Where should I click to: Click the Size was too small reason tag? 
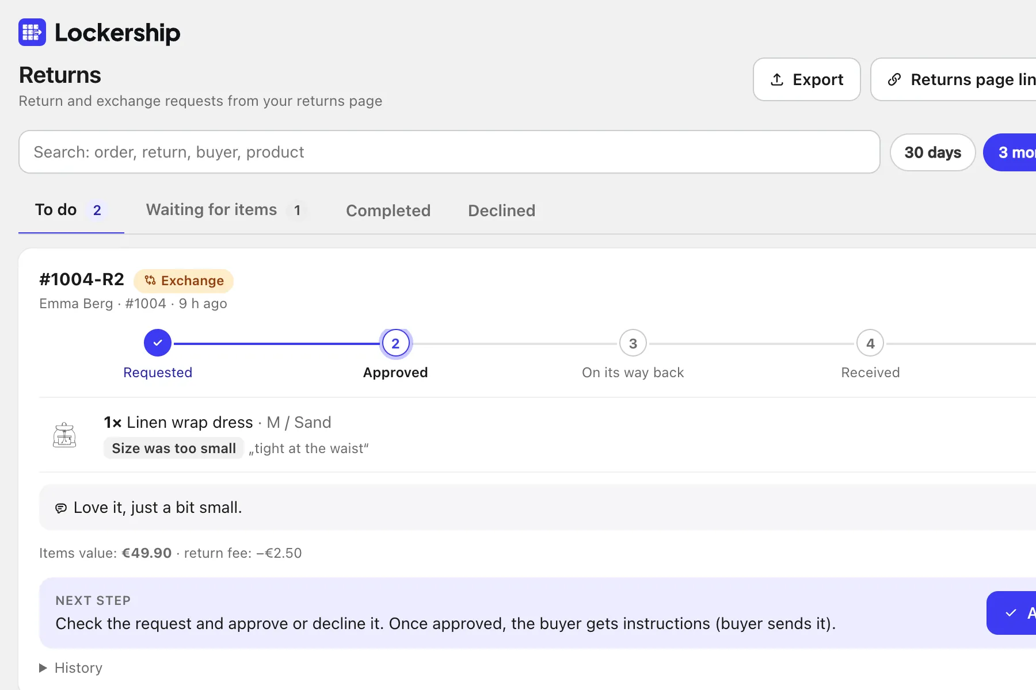tap(174, 448)
